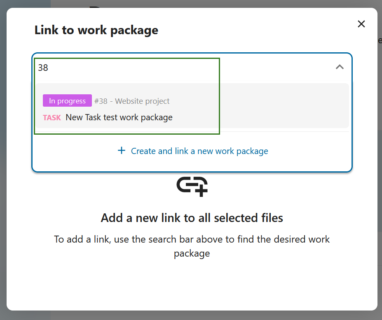
Task: Click the "In progress" status to change it
Action: pos(67,100)
